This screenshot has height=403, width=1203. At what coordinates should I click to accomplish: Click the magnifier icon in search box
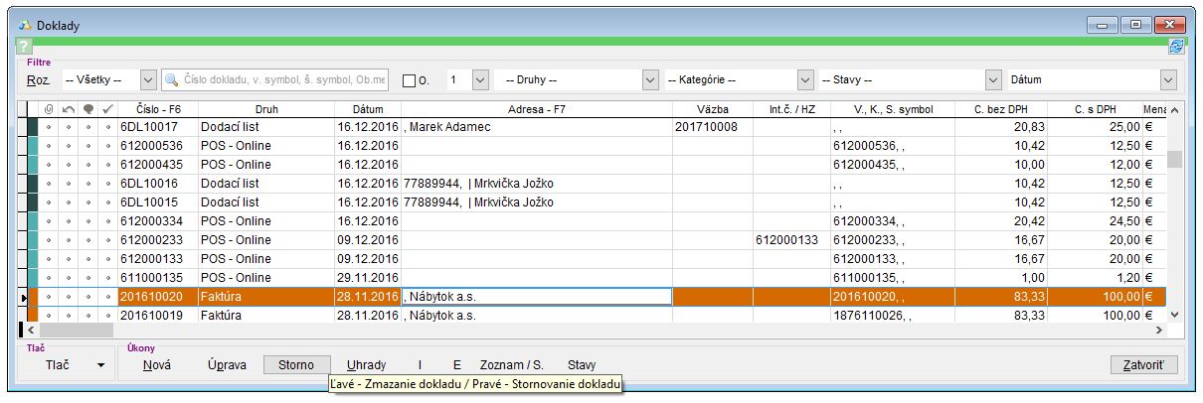click(x=172, y=79)
